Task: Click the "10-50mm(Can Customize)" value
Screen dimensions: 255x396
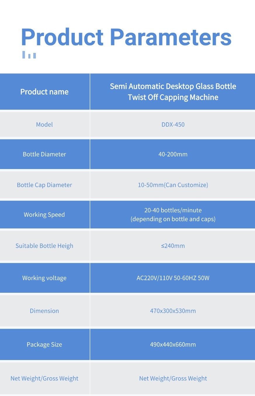Action: point(173,185)
